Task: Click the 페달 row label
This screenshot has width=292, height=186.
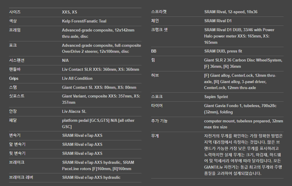Action: tap(13, 120)
